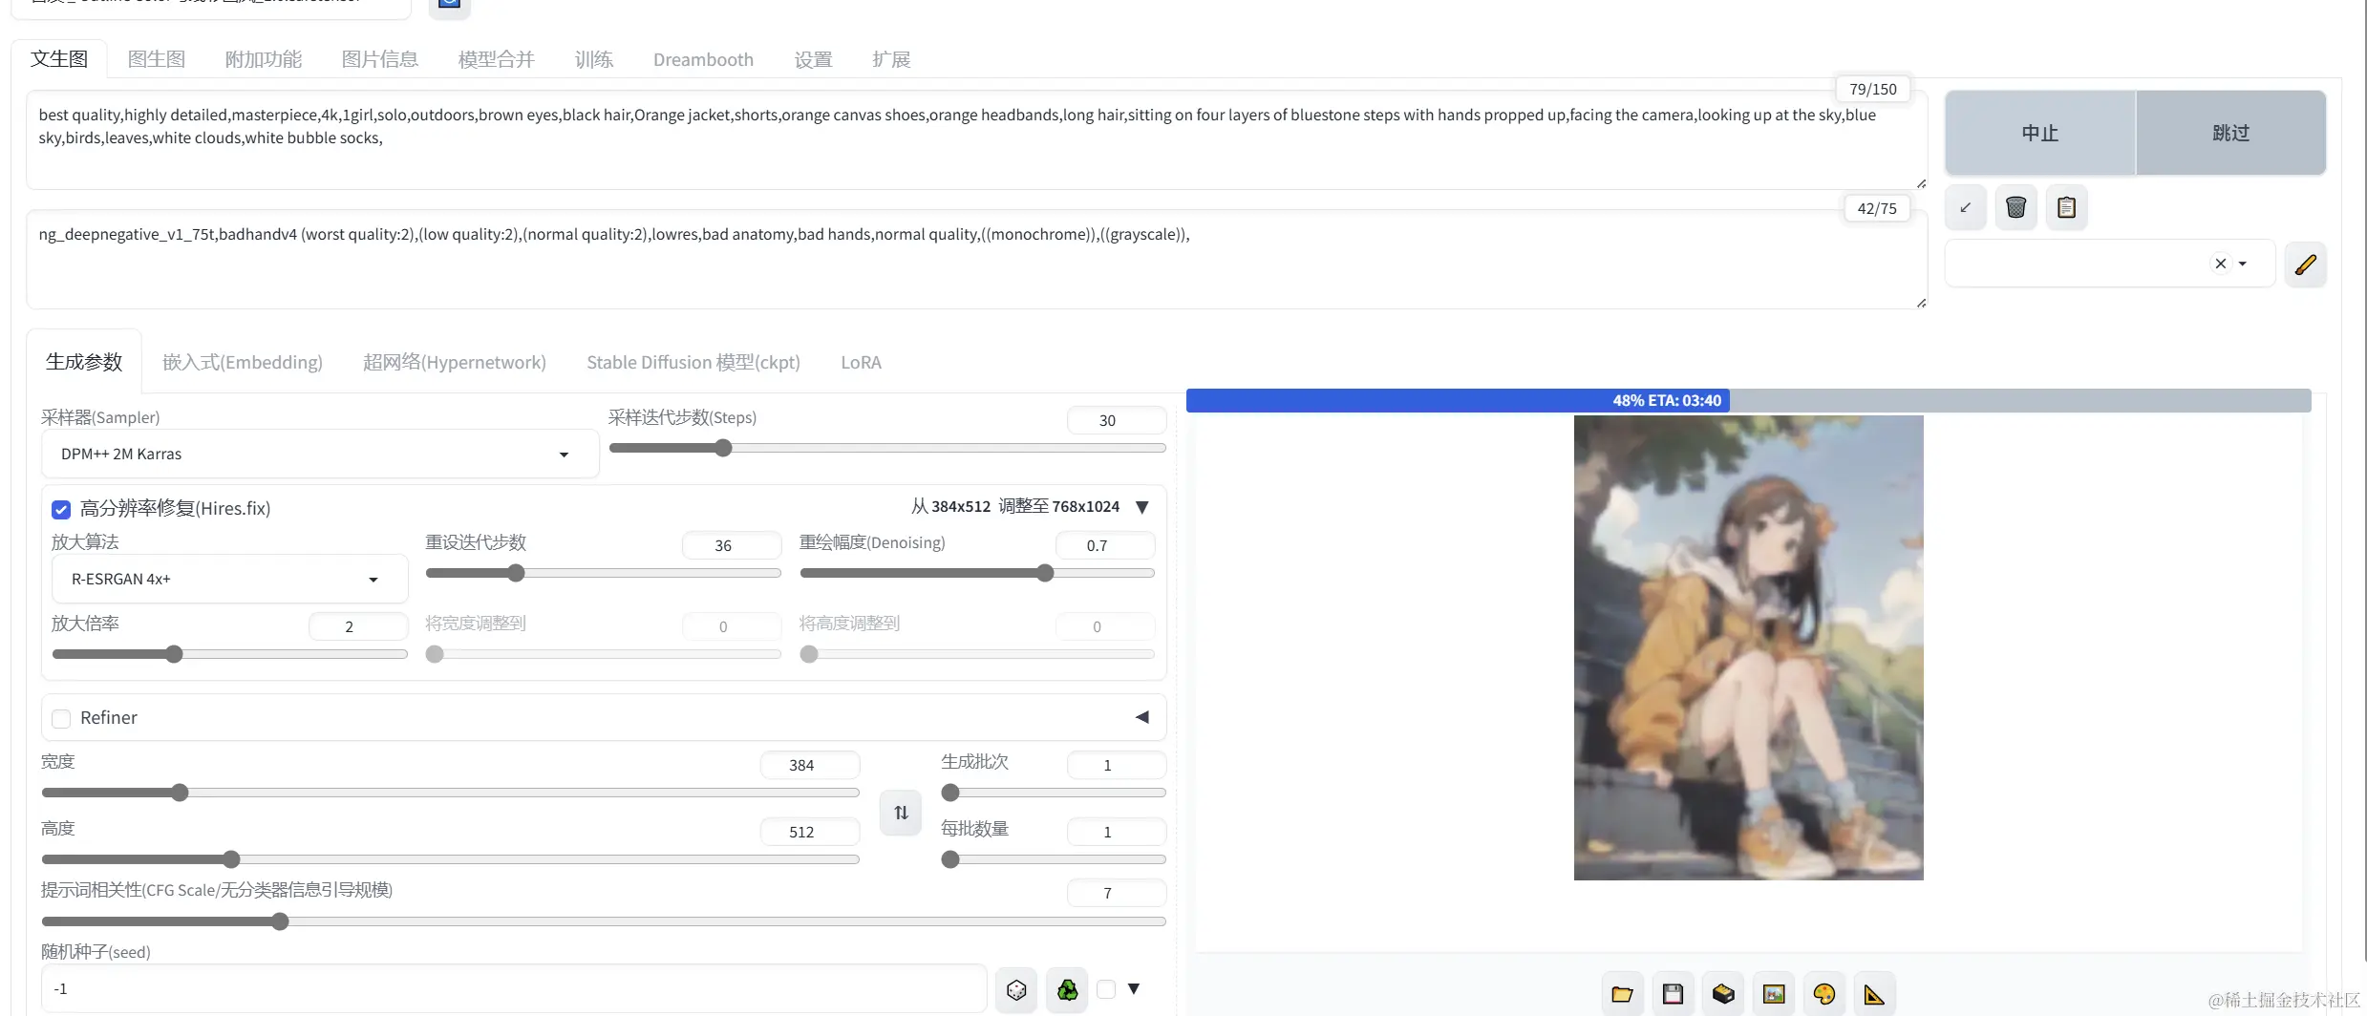The width and height of the screenshot is (2367, 1016).
Task: Switch to the 图生图 tab
Action: 157,59
